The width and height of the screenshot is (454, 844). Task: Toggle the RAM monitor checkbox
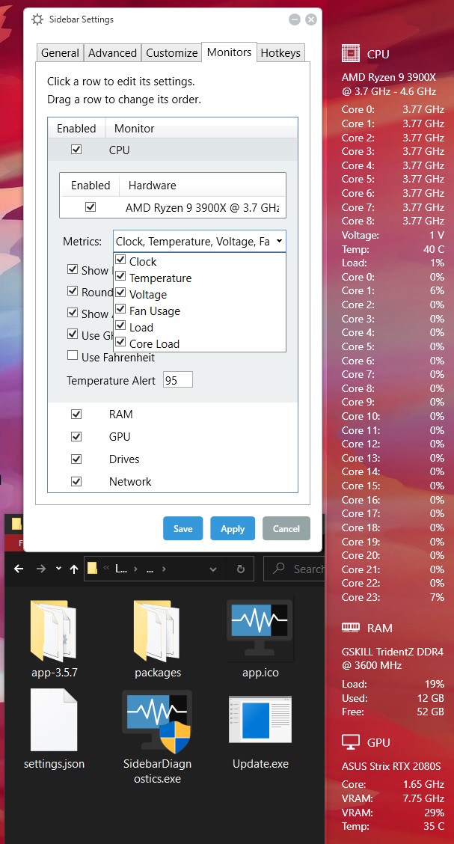pyautogui.click(x=76, y=414)
